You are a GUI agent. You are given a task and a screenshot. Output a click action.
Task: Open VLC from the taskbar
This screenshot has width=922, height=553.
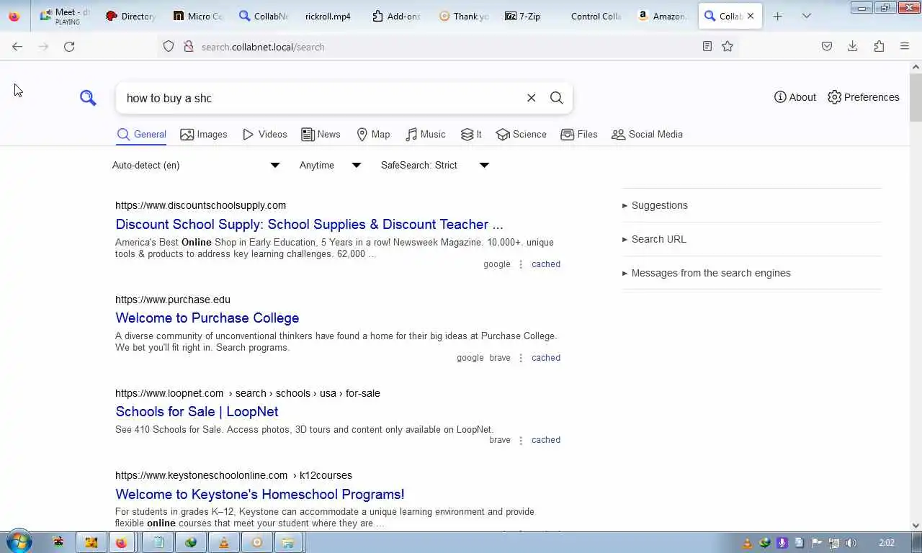tap(224, 542)
